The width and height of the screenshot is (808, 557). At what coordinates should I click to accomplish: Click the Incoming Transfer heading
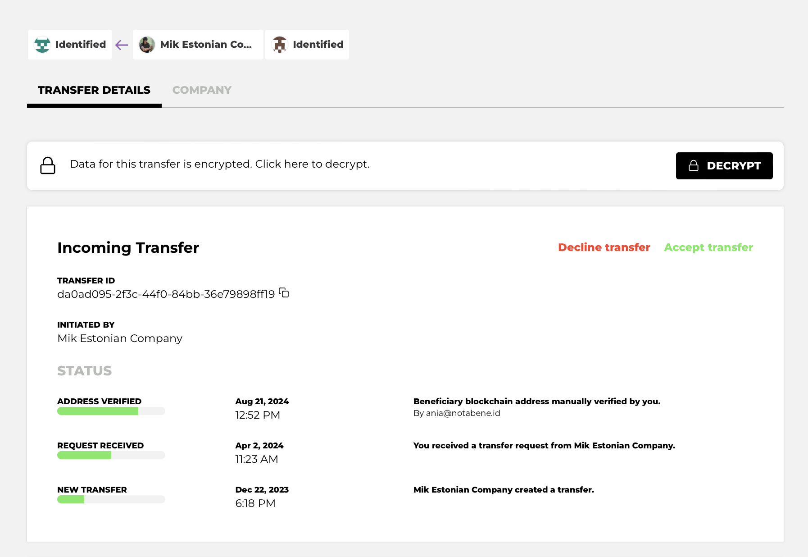128,248
